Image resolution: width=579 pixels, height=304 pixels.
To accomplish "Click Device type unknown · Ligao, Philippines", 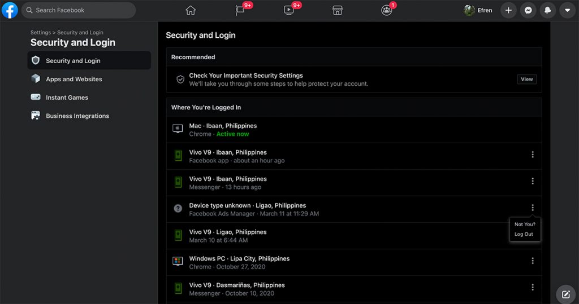I will pyautogui.click(x=248, y=206).
